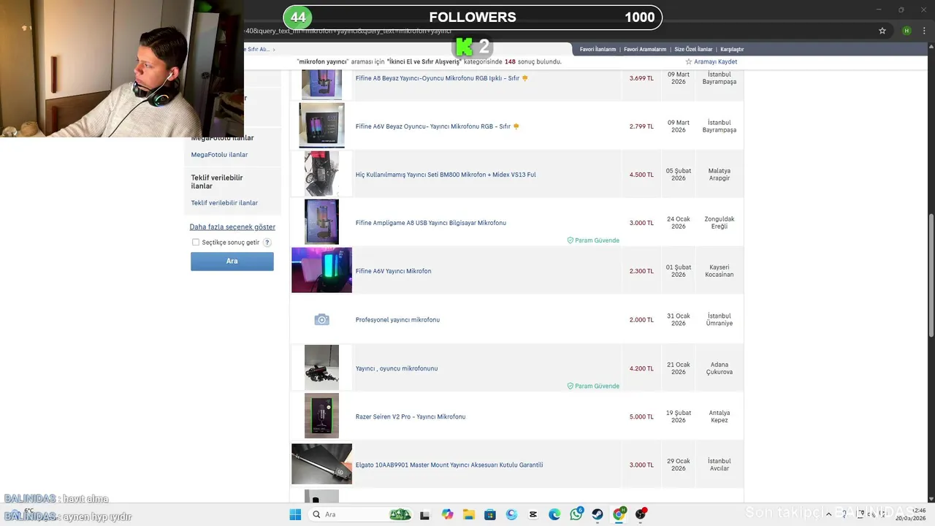Click the camera placeholder for Profesyonel yayıncı mikrofonu
The height and width of the screenshot is (526, 935).
[321, 319]
